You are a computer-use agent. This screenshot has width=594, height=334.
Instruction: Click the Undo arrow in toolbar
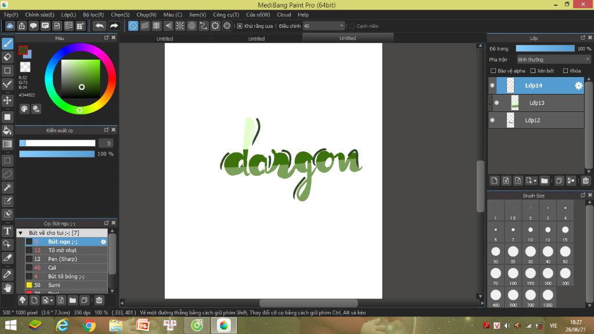pyautogui.click(x=99, y=26)
